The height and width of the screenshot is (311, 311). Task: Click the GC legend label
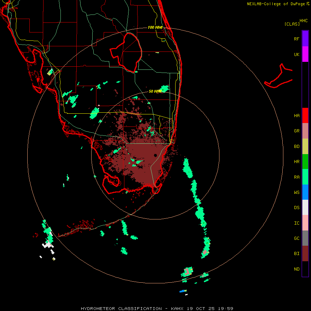[x=296, y=238]
